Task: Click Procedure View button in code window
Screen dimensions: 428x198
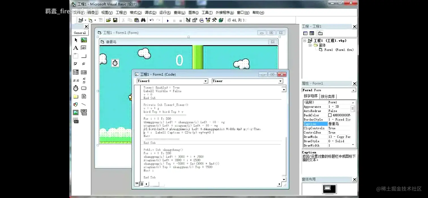Action: [x=137, y=184]
